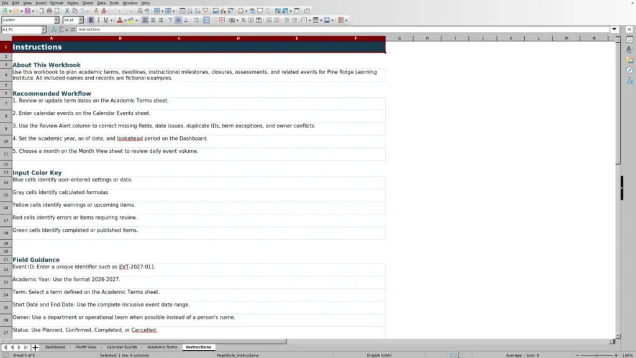Click the Sort Ascending icon
The image size is (636, 358).
point(190,11)
